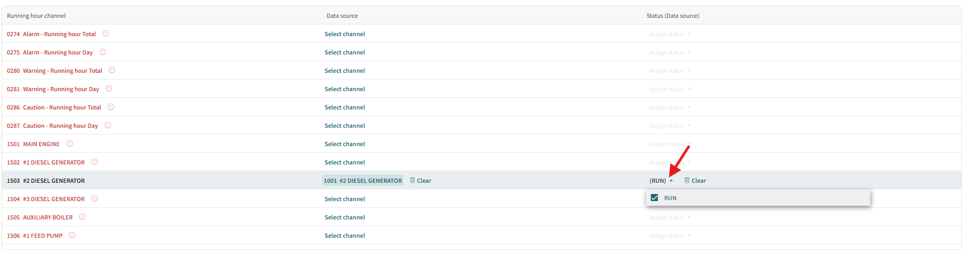This screenshot has width=966, height=278.
Task: Select channel for 0281 Warning Running hour Day
Action: (x=345, y=89)
